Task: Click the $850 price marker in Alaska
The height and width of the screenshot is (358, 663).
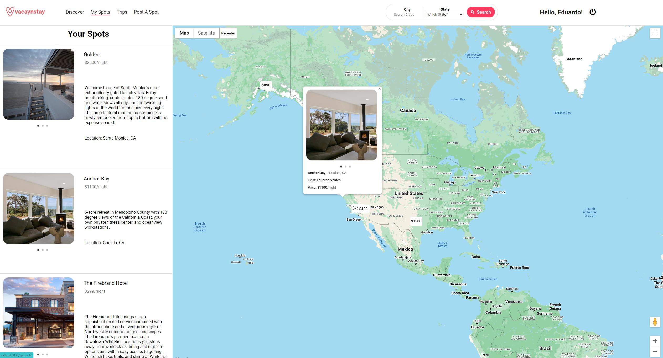Action: click(x=266, y=85)
